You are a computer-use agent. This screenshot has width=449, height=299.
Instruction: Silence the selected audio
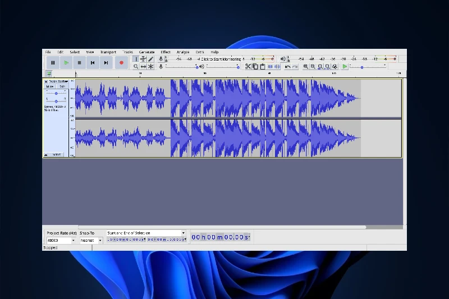coord(277,67)
